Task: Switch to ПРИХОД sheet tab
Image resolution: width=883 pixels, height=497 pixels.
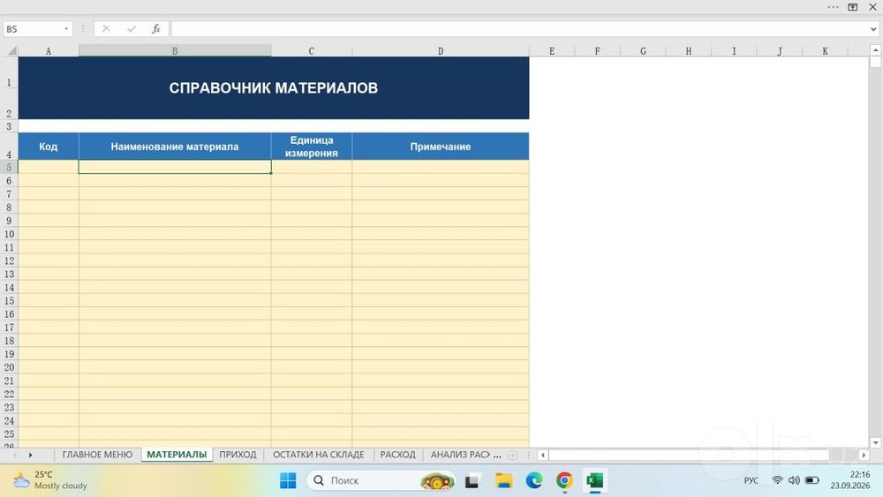Action: (238, 455)
